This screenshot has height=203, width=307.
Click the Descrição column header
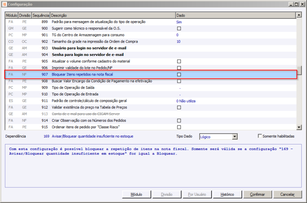point(112,15)
